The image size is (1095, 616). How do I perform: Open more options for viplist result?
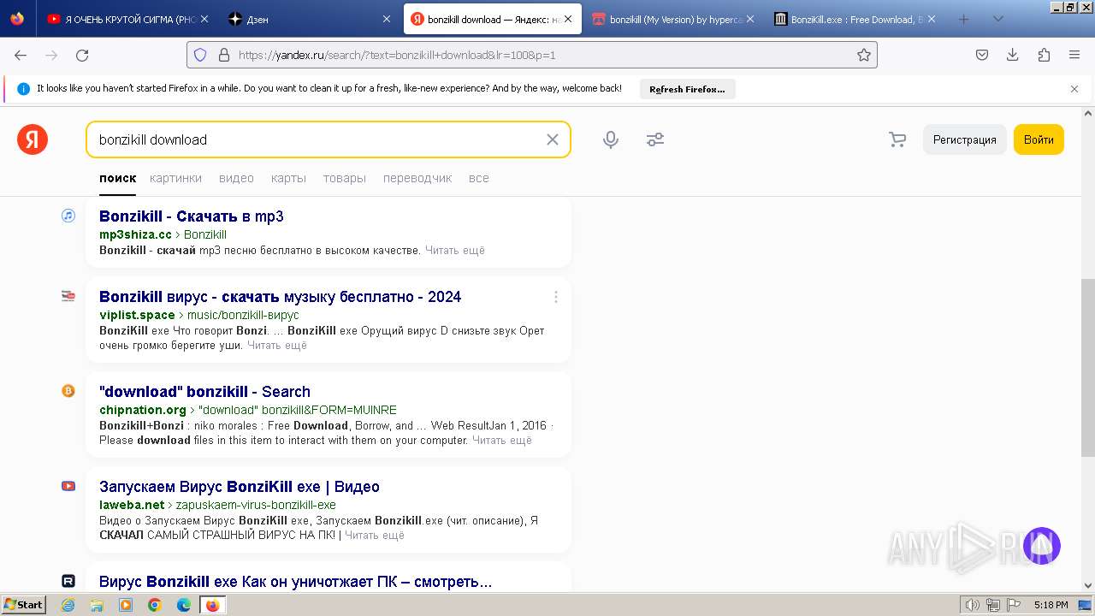tap(555, 297)
